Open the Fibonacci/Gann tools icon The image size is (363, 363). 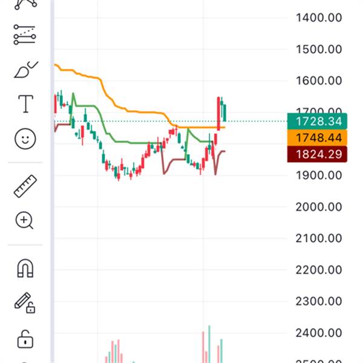pos(25,34)
